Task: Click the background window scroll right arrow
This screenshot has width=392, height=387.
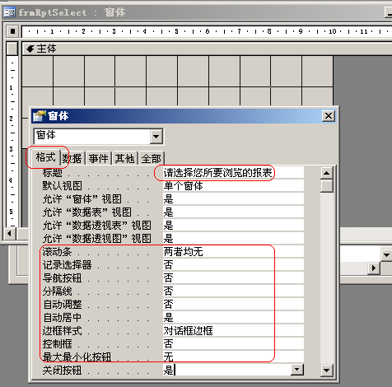Action: pos(374,268)
